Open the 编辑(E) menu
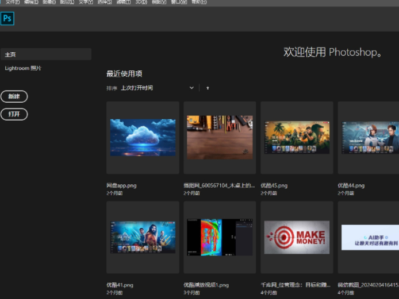The image size is (399, 299). pyautogui.click(x=31, y=2)
